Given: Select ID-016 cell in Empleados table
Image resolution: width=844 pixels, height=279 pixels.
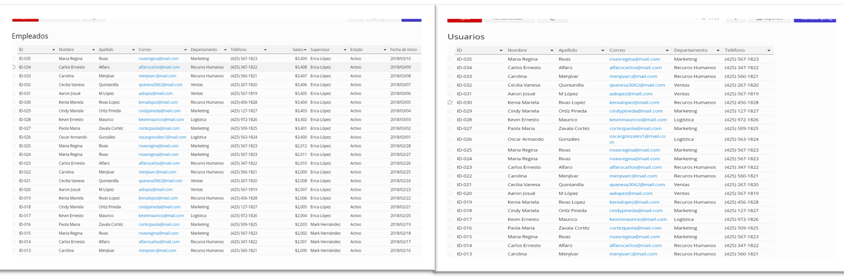Looking at the screenshot, I should tap(25, 225).
